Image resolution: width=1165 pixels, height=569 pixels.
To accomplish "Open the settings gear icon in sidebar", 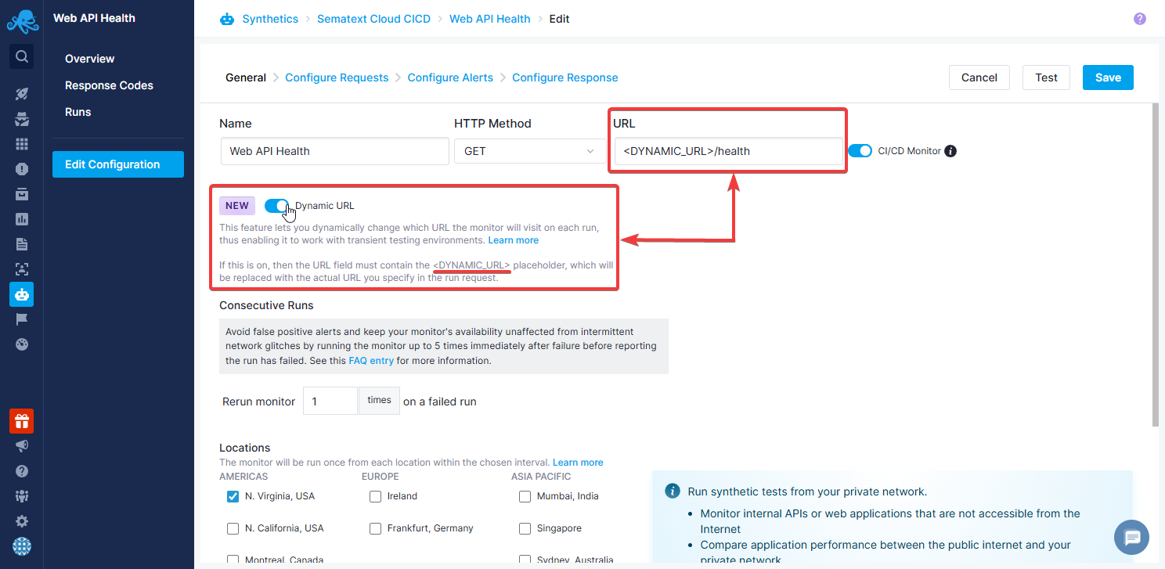I will point(22,521).
